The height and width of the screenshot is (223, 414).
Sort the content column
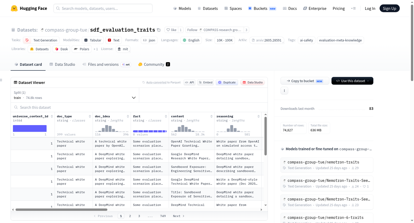[211, 116]
